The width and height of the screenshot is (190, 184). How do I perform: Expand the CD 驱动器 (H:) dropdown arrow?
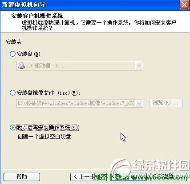(139, 66)
